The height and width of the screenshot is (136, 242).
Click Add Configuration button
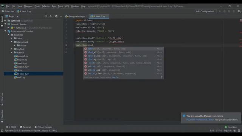click(x=206, y=11)
